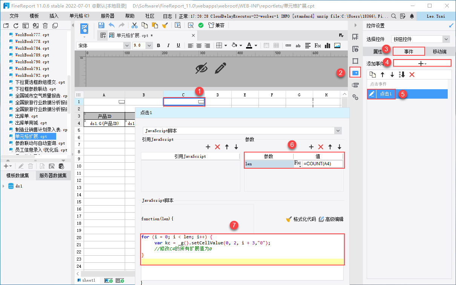Click the insert image icon in the format bar
Screen dimensions: 456x285
click(x=337, y=46)
